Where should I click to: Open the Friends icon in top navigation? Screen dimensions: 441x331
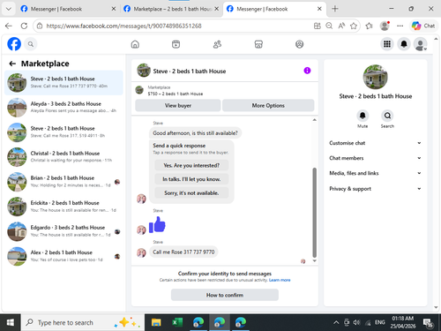click(x=217, y=44)
